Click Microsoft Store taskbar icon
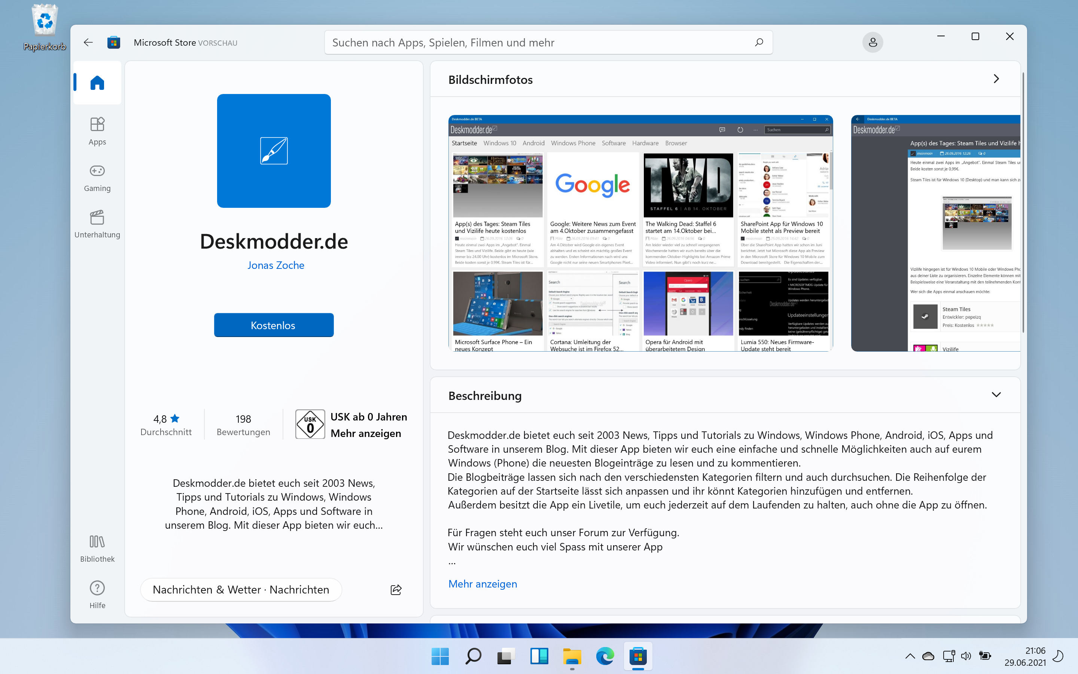This screenshot has width=1078, height=674. 638,656
